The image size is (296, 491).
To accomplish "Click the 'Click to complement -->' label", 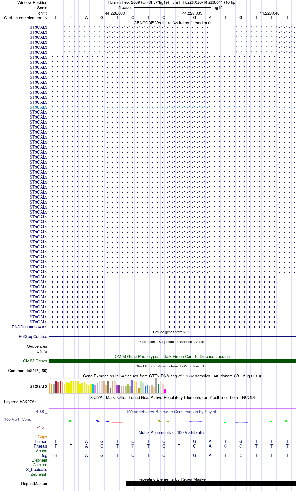I will [26, 18].
